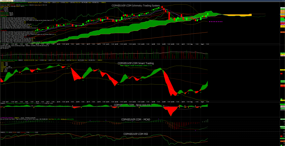Click the MA200 value label
285x146 pixels.
point(4,11)
